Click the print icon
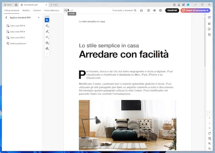 pos(160,11)
